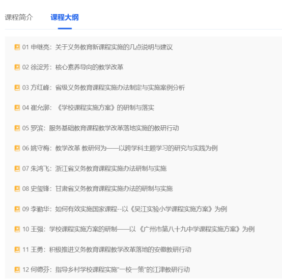The image size is (282, 279).
Task: Open lesson 04 《学校课程实施方案》的研制与落实
Action: pos(88,108)
